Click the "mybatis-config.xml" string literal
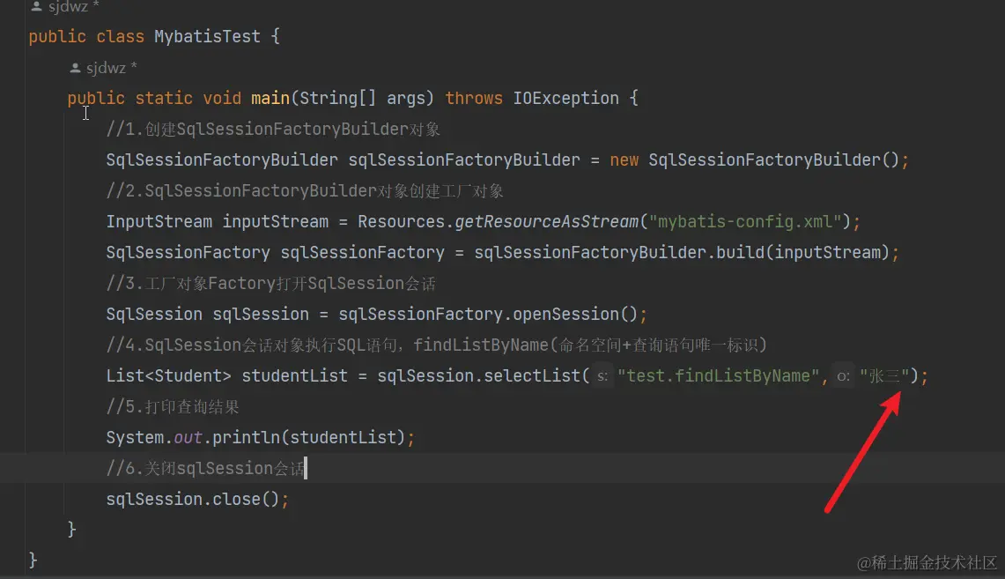This screenshot has width=1005, height=579. 745,222
